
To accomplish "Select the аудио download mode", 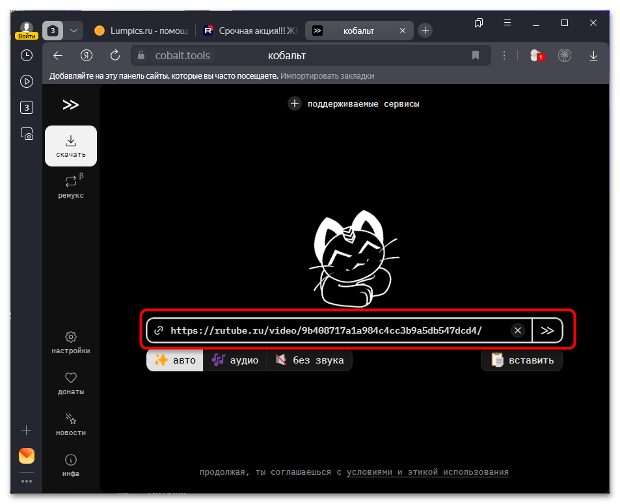I will 235,360.
